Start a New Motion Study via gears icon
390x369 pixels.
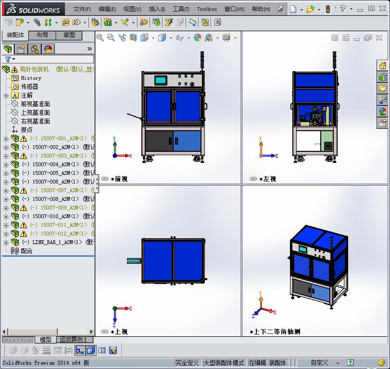(x=143, y=23)
